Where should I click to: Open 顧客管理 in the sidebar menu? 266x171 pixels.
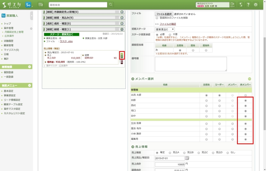click(9, 45)
